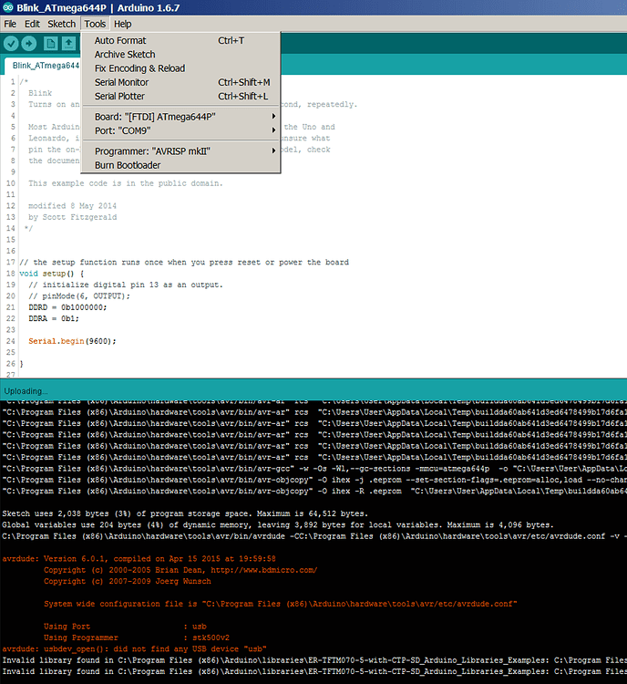Launch Serial Plotter from menu
This screenshot has height=684, width=627.
tap(180, 97)
